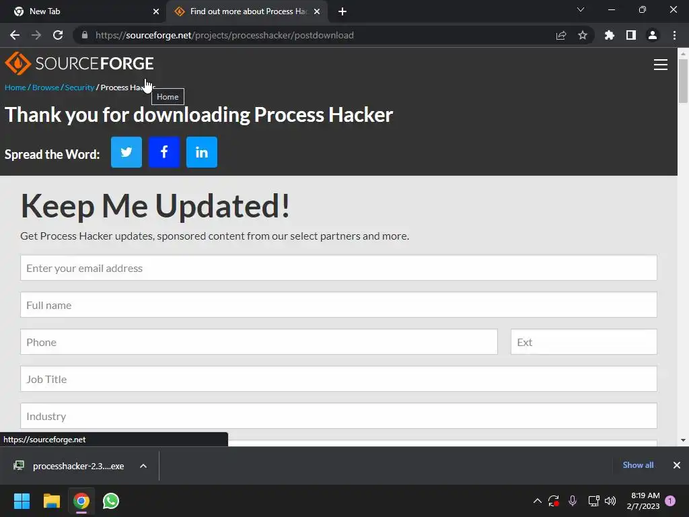689x517 pixels.
Task: Go to Home breadcrumb link
Action: pos(15,88)
